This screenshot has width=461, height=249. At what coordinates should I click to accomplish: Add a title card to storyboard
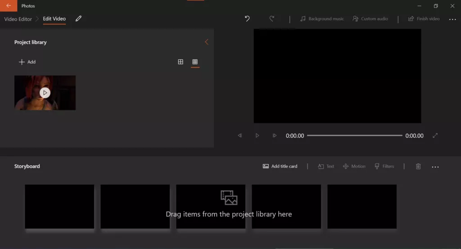pyautogui.click(x=280, y=166)
